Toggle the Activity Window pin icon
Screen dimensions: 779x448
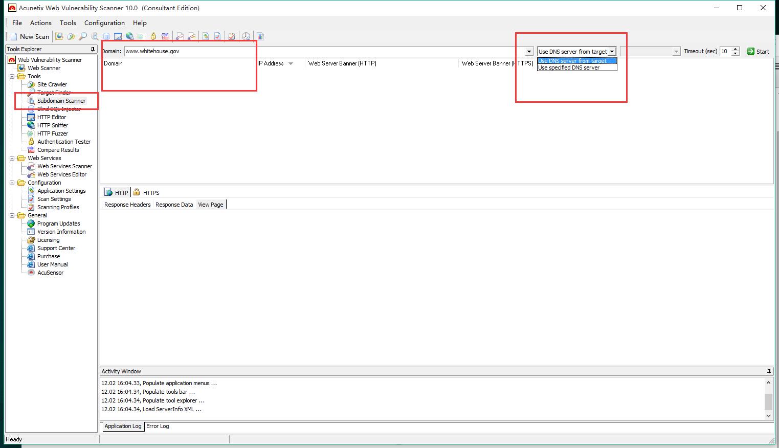tap(769, 371)
